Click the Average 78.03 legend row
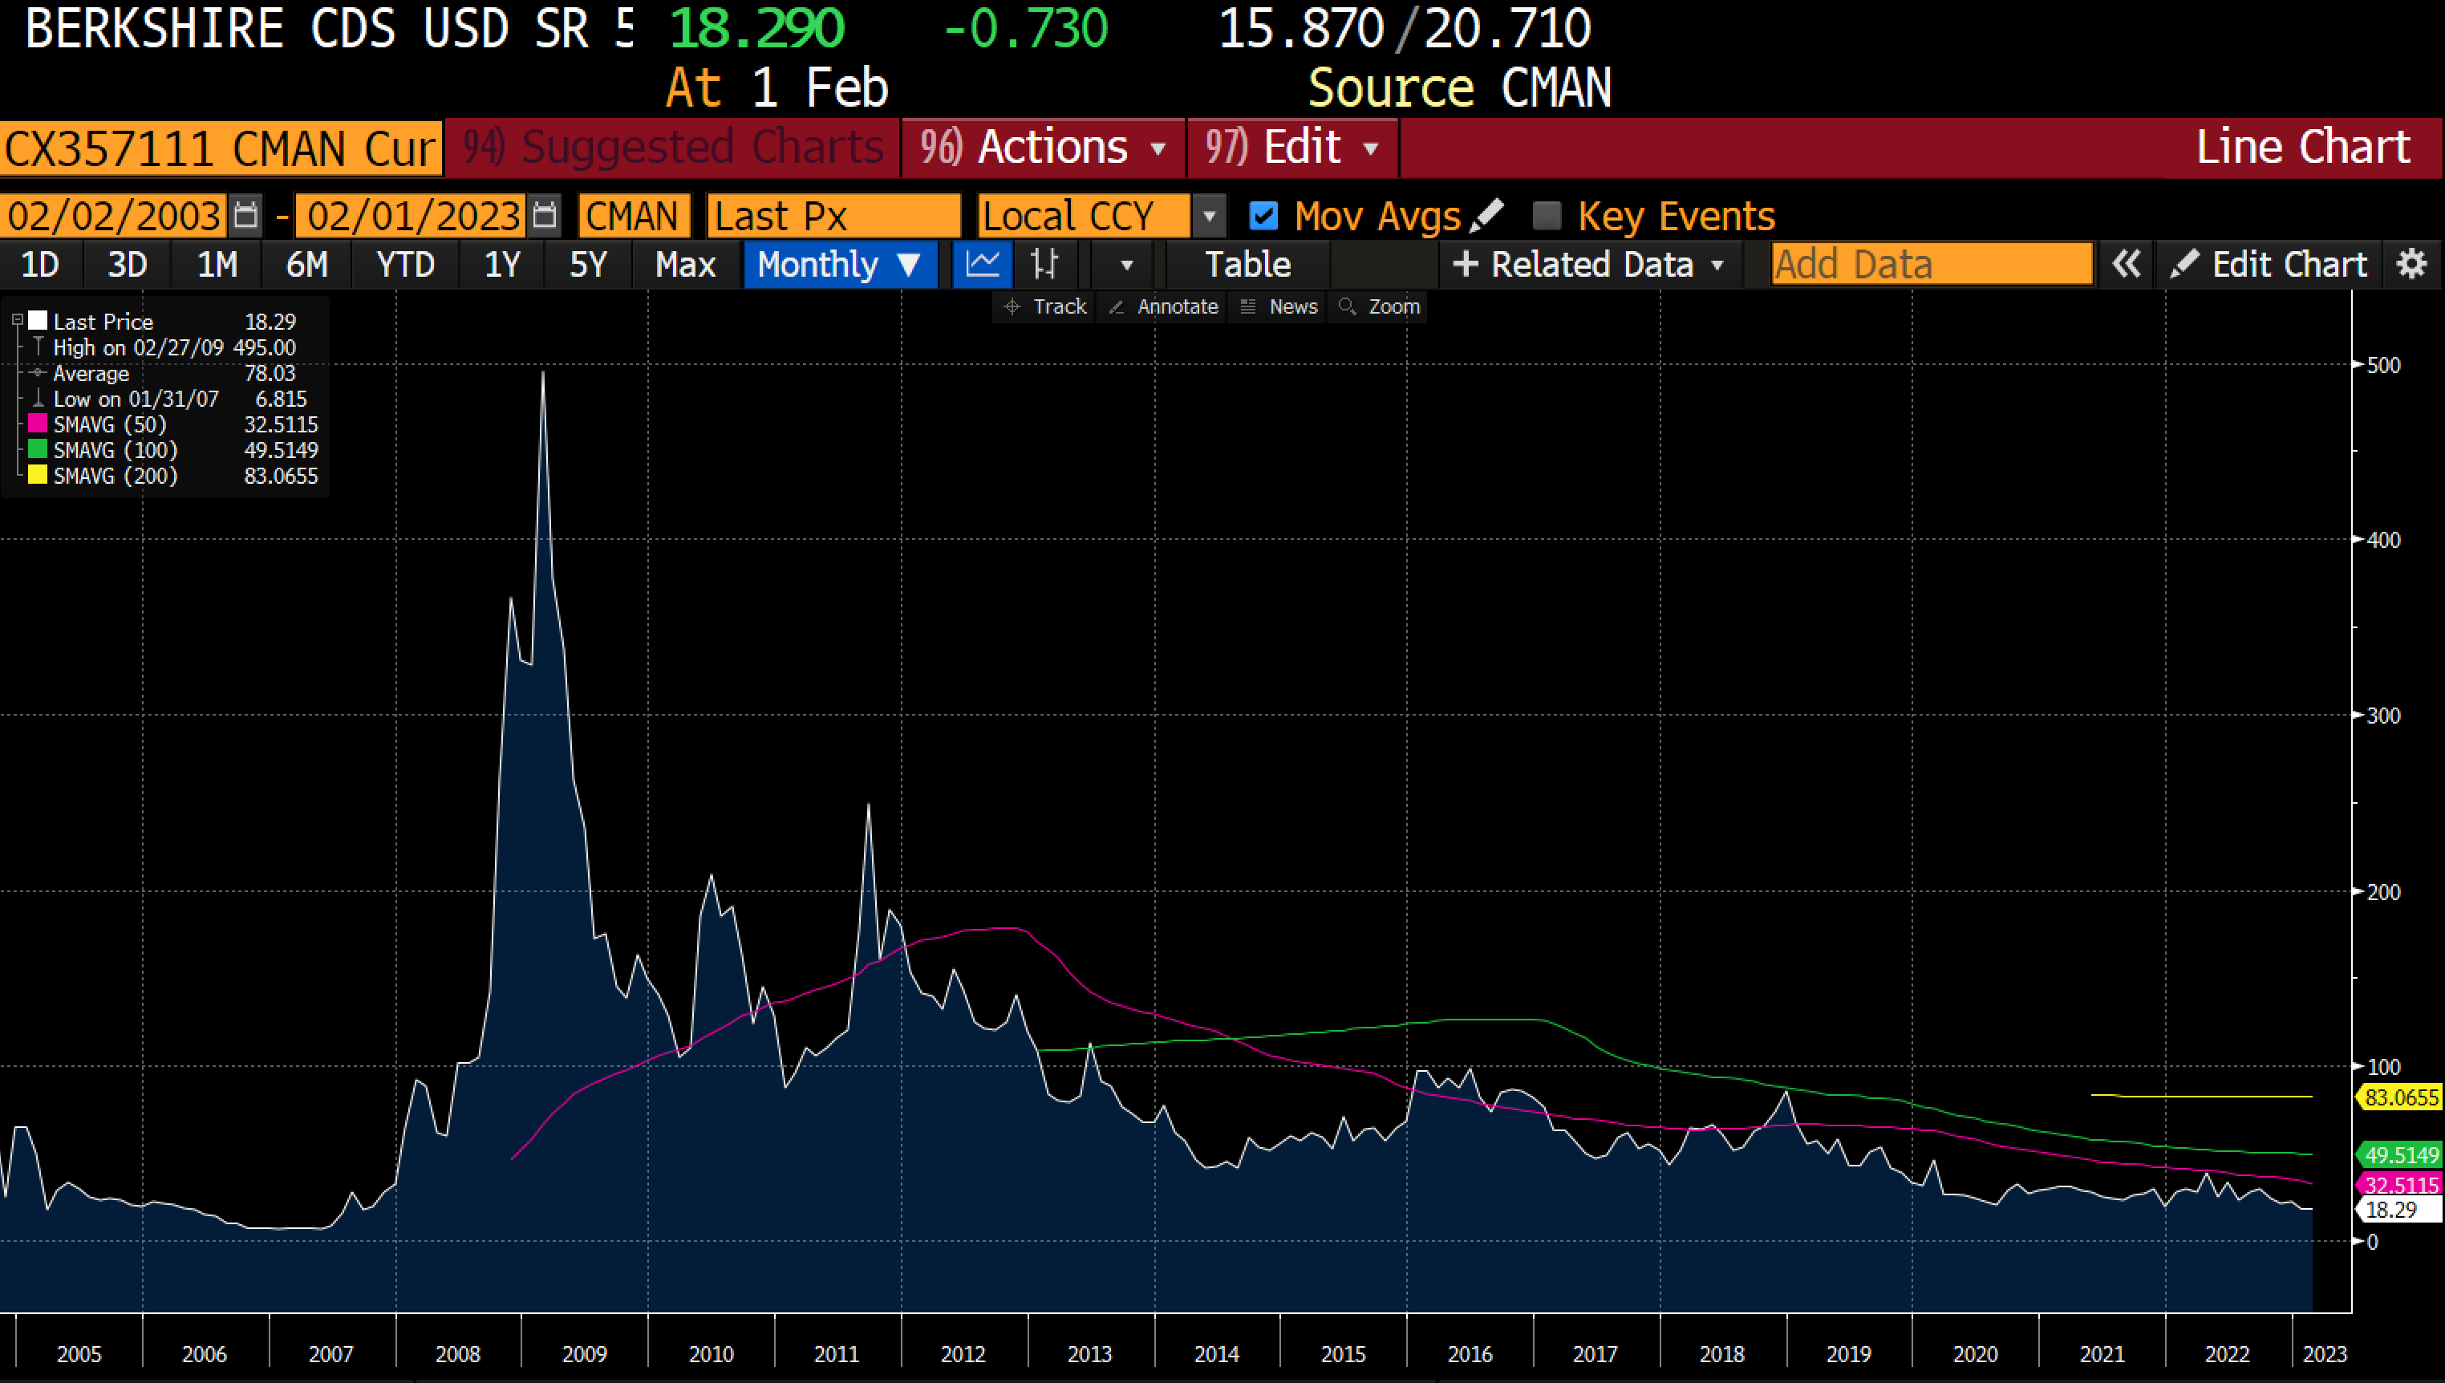Viewport: 2445px width, 1383px height. [164, 373]
